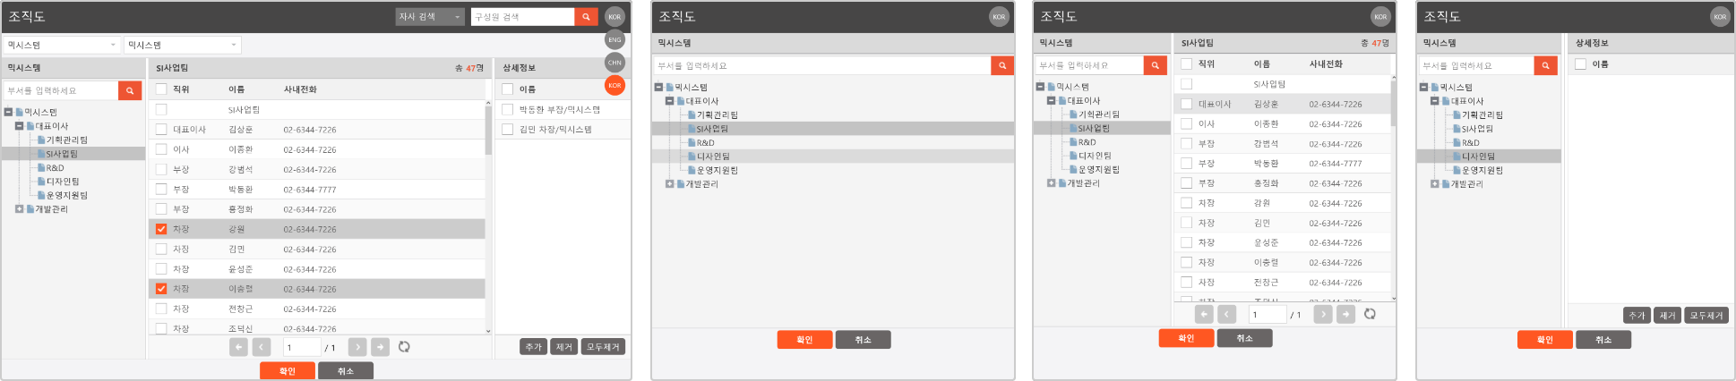Select 디자인팀 in fourth panel tree
Viewport: 1736px width, 381px height.
click(1478, 157)
